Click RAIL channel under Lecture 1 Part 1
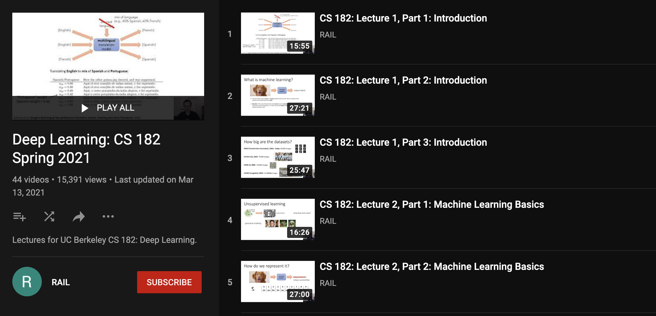This screenshot has width=656, height=316. (328, 35)
